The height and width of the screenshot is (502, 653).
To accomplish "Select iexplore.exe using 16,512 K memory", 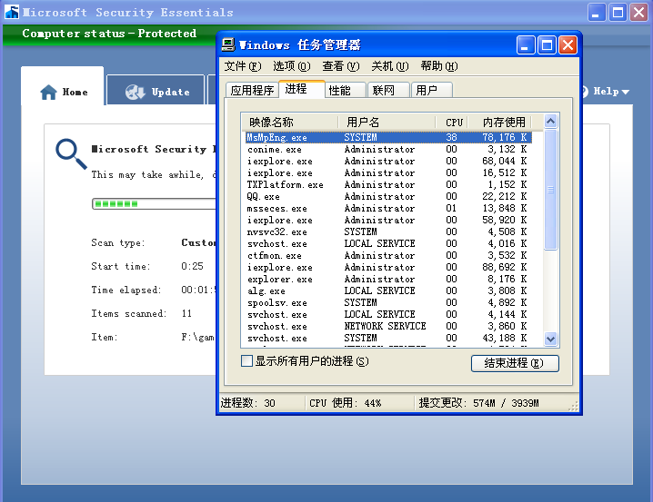I will [388, 172].
